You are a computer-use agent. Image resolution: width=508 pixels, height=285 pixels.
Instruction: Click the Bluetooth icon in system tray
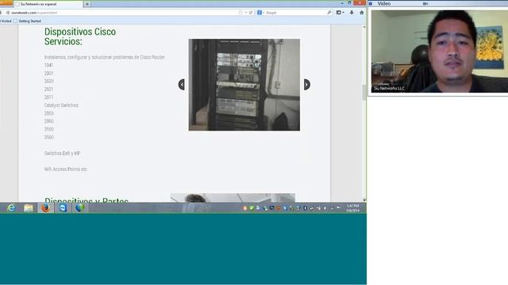(x=305, y=208)
